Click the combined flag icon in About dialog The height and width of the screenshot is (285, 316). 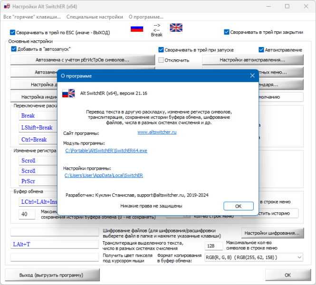coord(68,93)
